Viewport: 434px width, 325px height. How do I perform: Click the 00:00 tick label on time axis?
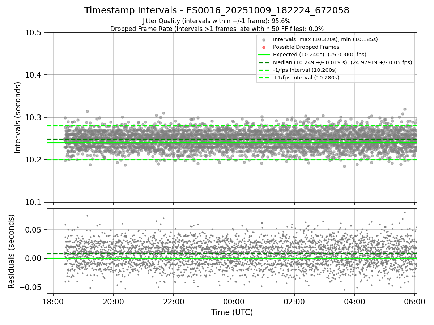[234, 301]
